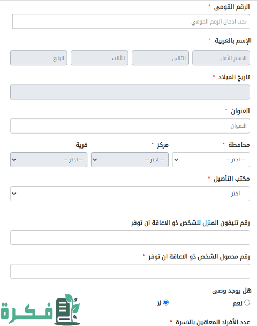Click the تاريخ الميلاد date field
Viewport: 257px width, 326px height.
pyautogui.click(x=130, y=92)
